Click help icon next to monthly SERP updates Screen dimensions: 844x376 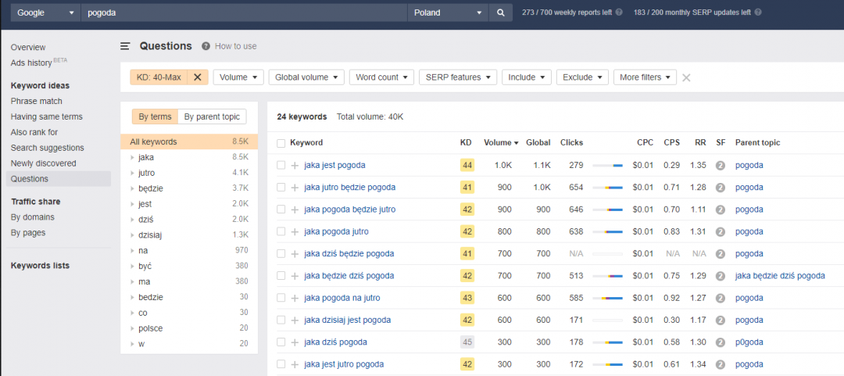click(x=757, y=13)
